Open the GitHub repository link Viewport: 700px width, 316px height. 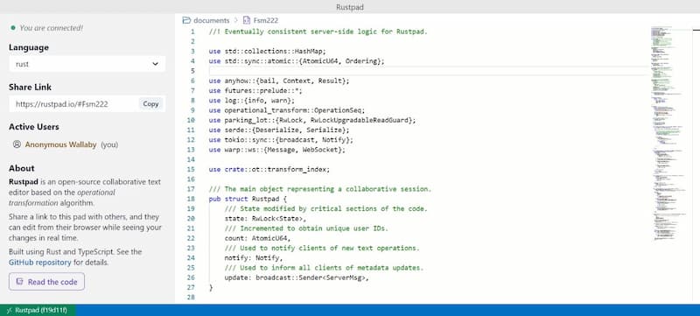(39, 263)
